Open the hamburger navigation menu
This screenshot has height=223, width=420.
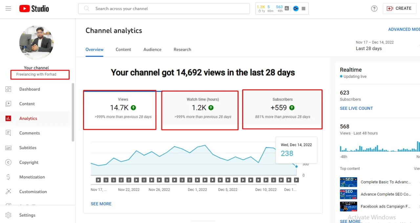tap(8, 9)
